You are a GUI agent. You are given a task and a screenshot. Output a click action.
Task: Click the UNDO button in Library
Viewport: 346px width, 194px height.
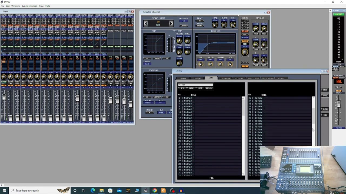coord(325,115)
